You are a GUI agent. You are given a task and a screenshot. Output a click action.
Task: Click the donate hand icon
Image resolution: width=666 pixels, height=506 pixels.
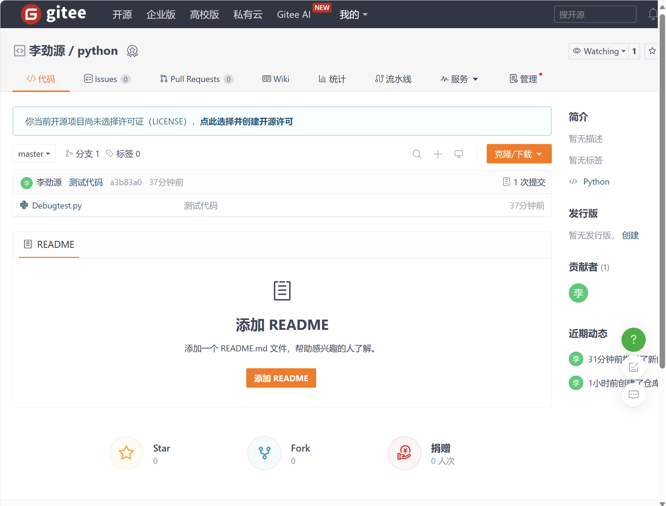coord(404,453)
